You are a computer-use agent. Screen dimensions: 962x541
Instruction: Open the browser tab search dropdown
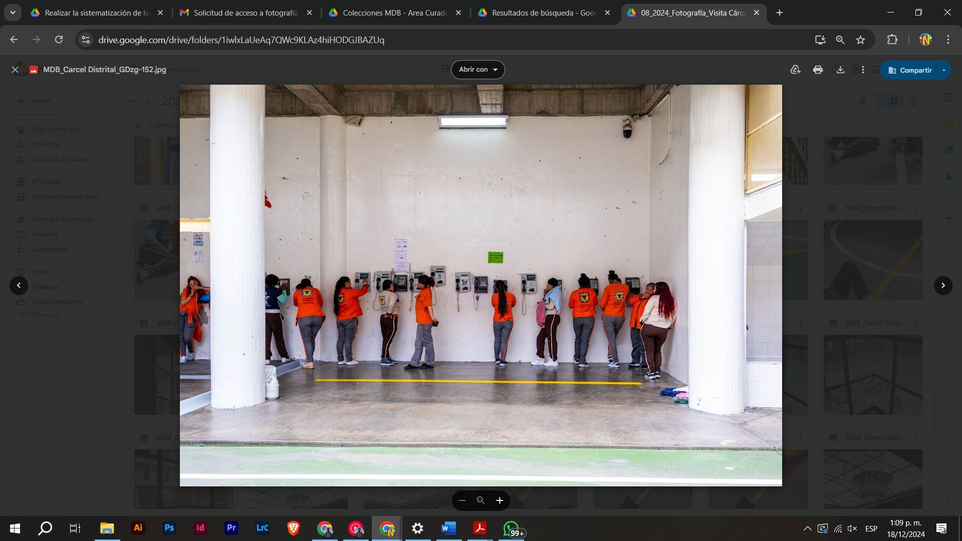tap(13, 13)
